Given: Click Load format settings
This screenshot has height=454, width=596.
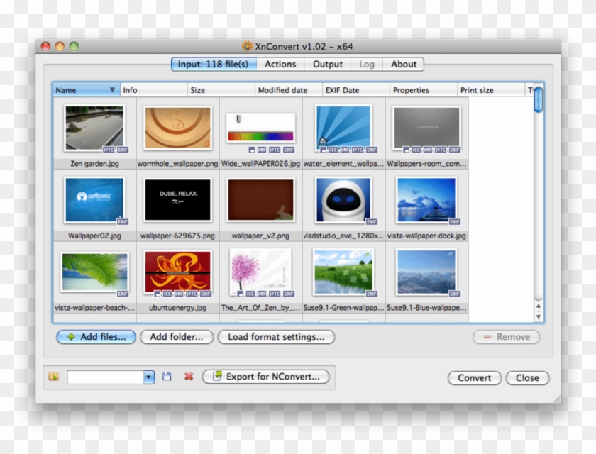Looking at the screenshot, I should [x=277, y=337].
